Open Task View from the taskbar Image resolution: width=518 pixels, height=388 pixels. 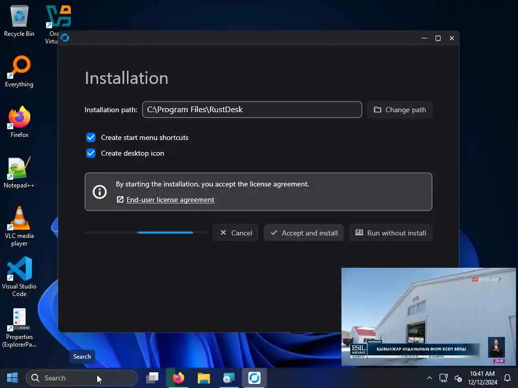click(x=152, y=378)
